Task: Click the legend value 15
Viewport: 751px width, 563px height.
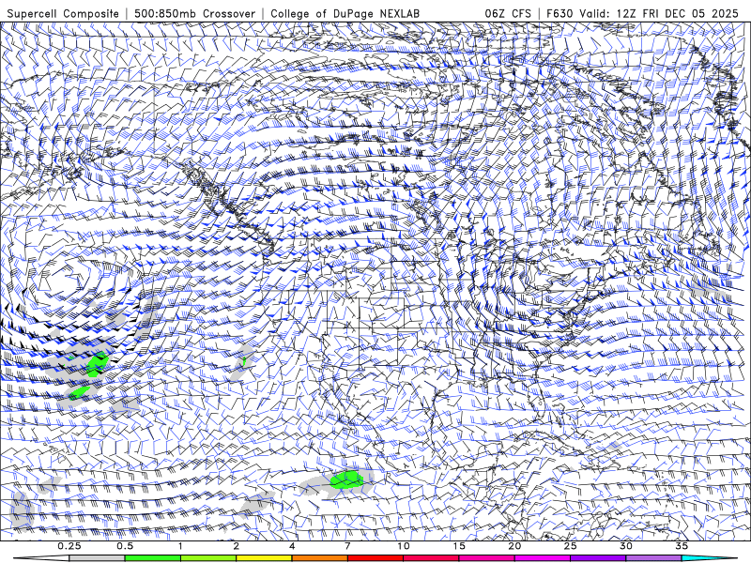Action: pyautogui.click(x=459, y=546)
